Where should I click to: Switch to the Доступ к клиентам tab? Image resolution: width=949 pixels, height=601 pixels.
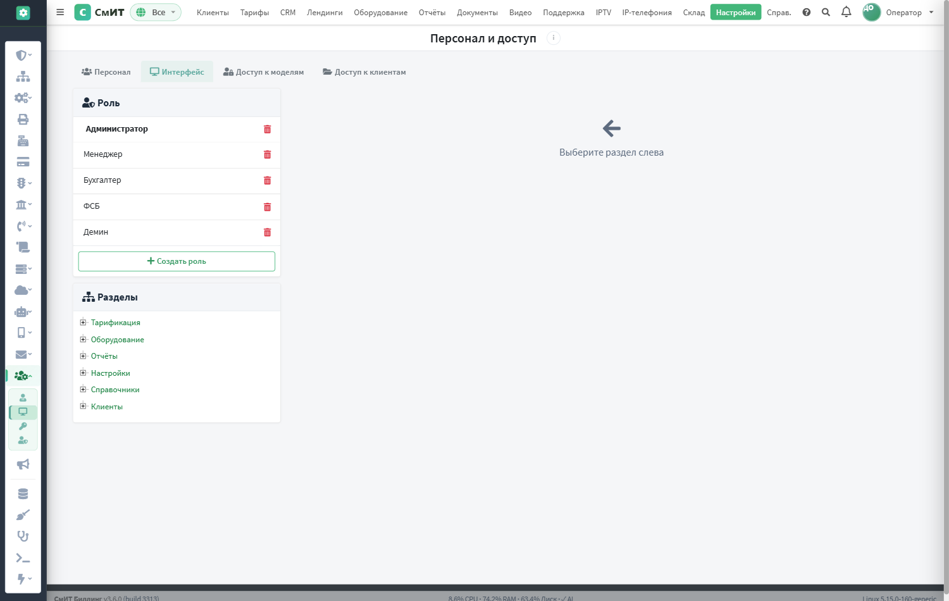[x=364, y=72]
